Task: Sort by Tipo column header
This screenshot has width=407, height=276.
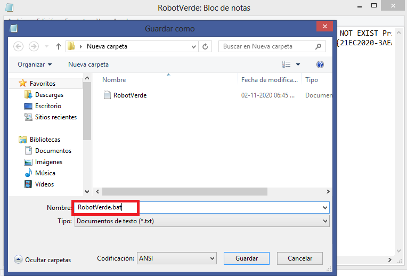Action: point(312,80)
